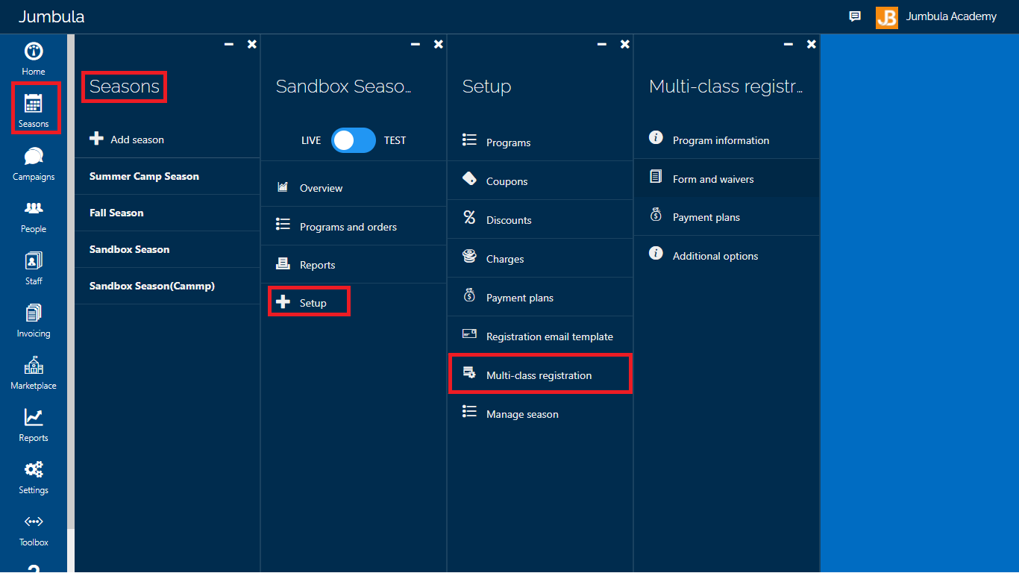This screenshot has height=573, width=1019.
Task: Open Campaigns in the sidebar
Action: pyautogui.click(x=34, y=164)
